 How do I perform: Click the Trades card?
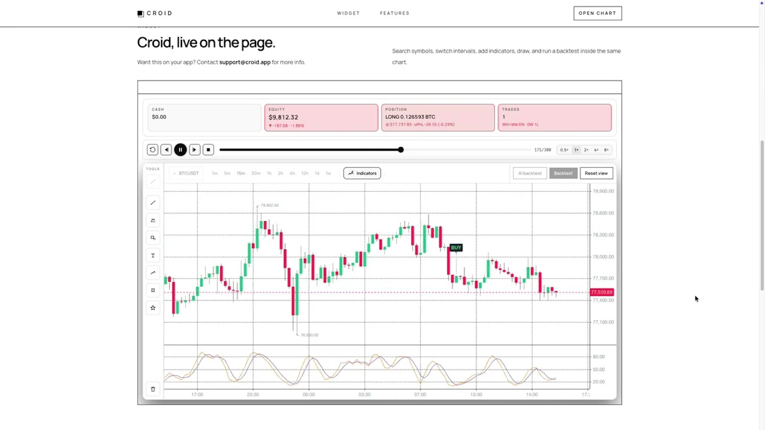tap(555, 118)
